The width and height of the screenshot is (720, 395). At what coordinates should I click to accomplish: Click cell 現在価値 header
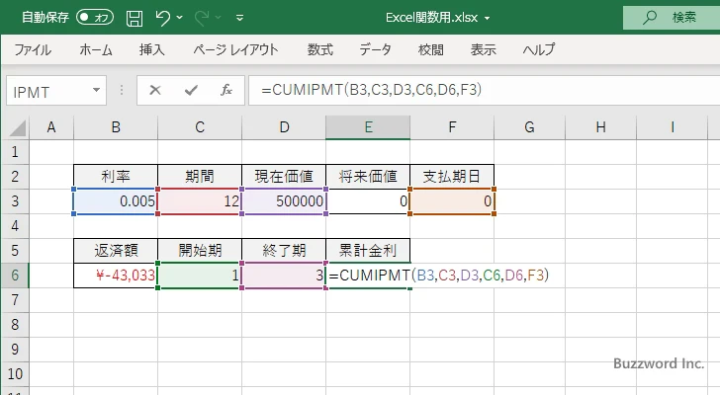[x=284, y=177]
